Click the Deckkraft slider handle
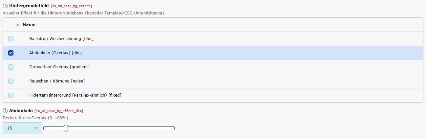Image resolution: width=426 pixels, height=139 pixels. 66,128
